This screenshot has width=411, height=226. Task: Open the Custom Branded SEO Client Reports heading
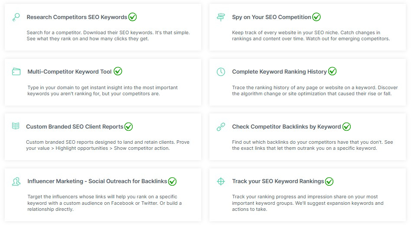[75, 127]
